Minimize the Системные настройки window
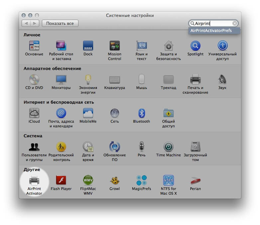Viewport: 260px width, 225px height. coord(30,15)
